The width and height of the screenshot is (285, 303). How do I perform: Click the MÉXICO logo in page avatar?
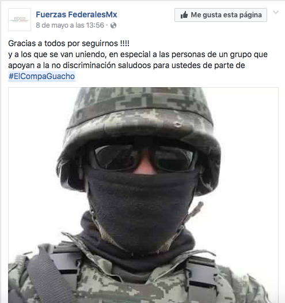(x=20, y=19)
